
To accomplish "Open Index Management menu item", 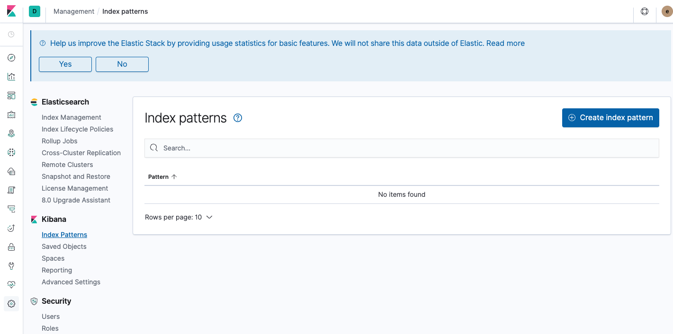I will coord(72,117).
